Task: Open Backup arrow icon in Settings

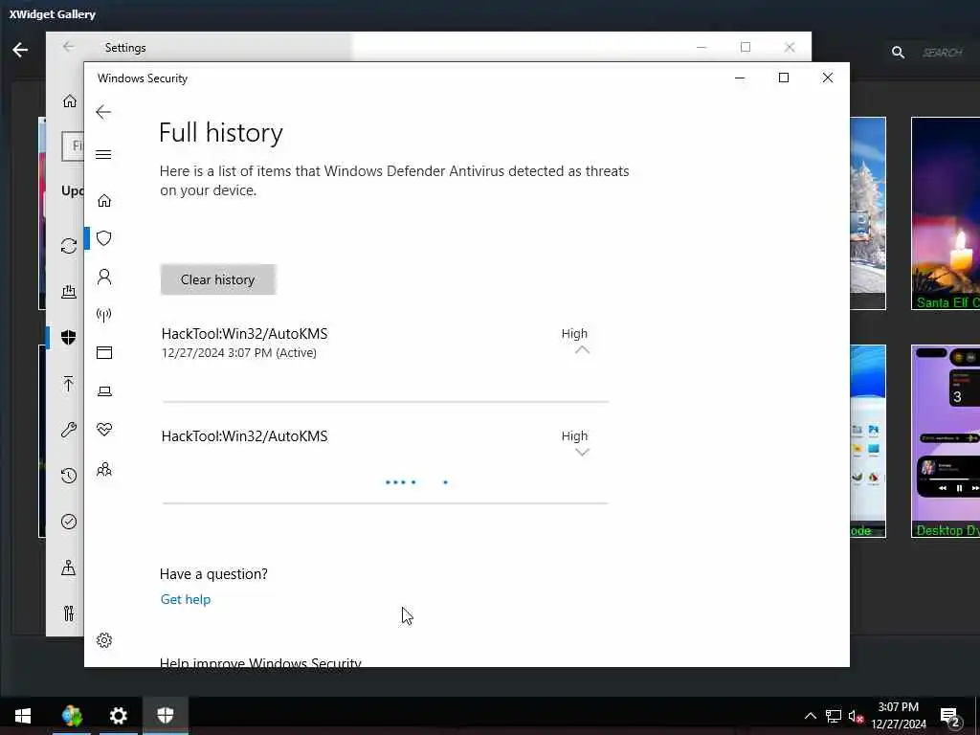Action: click(x=69, y=384)
